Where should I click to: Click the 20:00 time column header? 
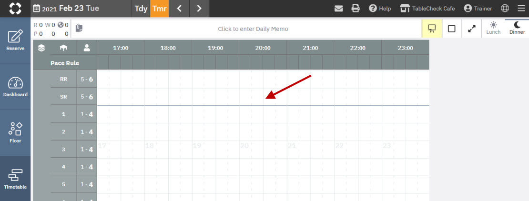[x=263, y=48]
